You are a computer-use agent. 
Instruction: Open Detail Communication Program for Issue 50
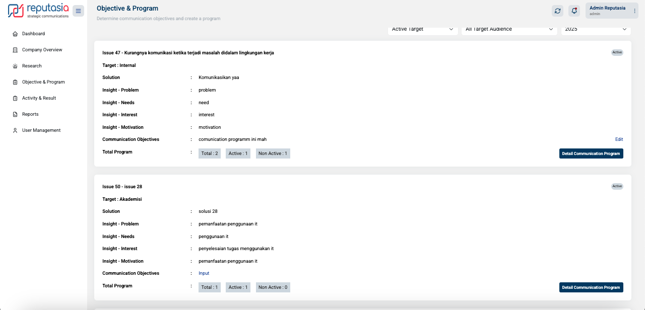coord(591,287)
